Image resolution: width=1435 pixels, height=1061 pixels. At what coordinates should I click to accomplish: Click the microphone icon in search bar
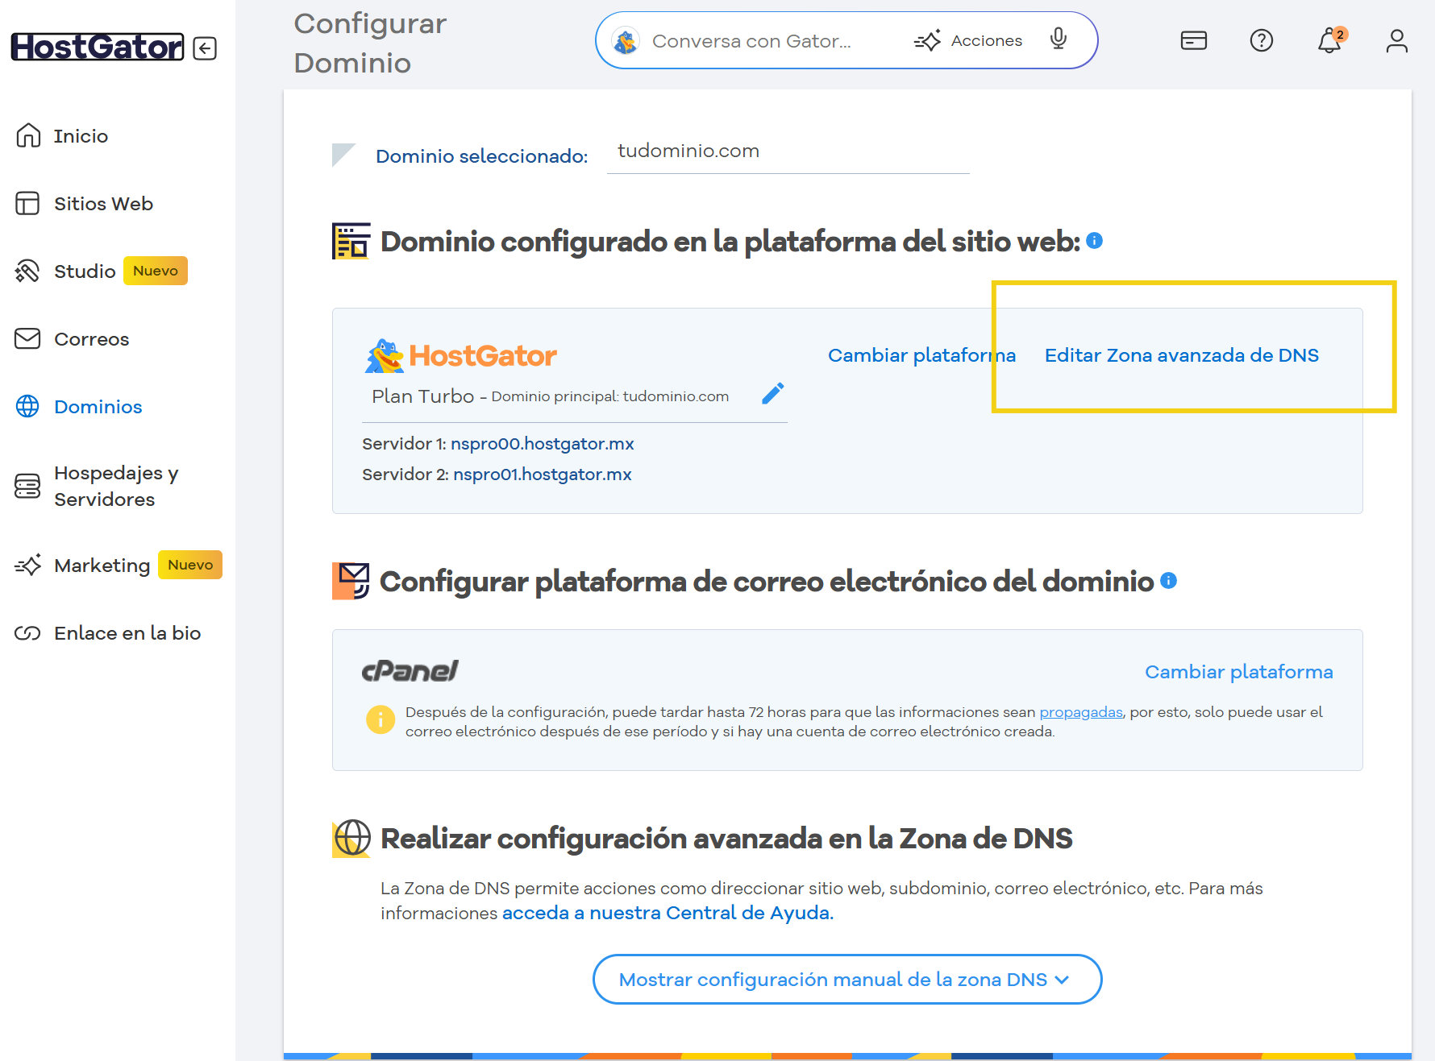pyautogui.click(x=1058, y=39)
